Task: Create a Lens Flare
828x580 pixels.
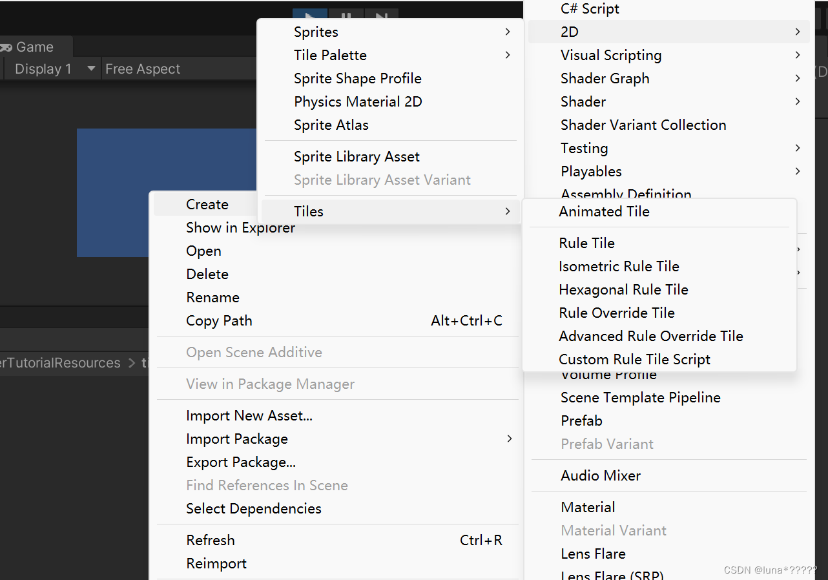Action: coord(669,554)
